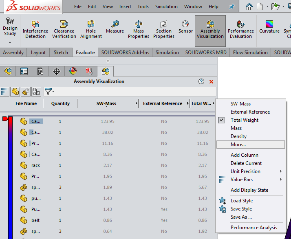
Task: Open the Design Study tool
Action: click(x=10, y=27)
